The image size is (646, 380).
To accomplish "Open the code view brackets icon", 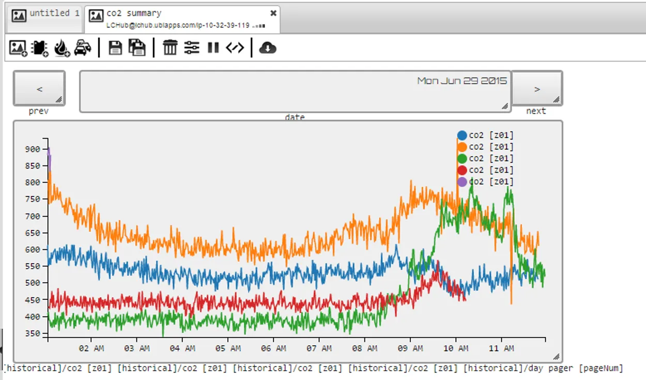I will (x=235, y=48).
